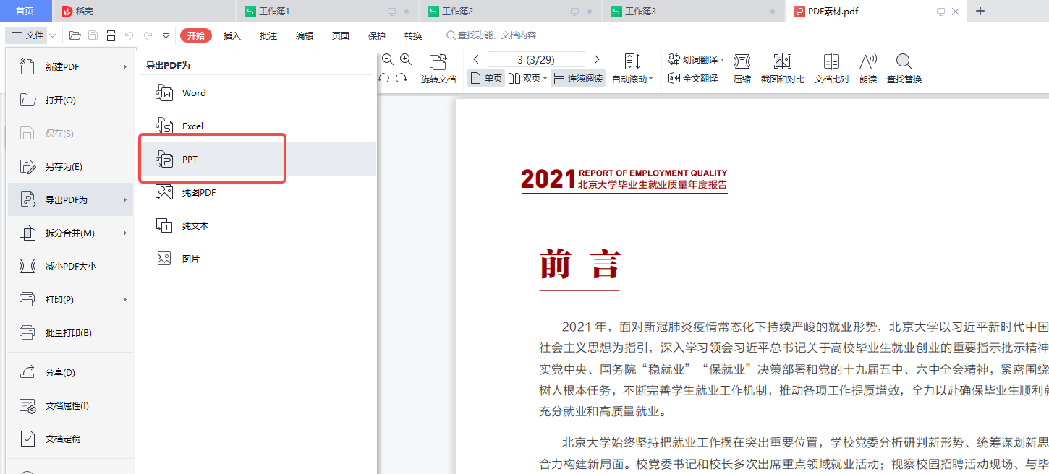Viewport: 1049px width, 474px height.
Task: Go to the next page arrow
Action: (597, 59)
